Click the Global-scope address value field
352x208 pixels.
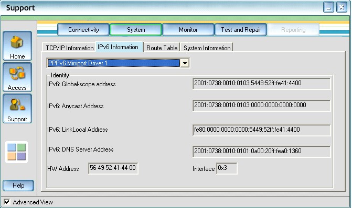click(262, 84)
